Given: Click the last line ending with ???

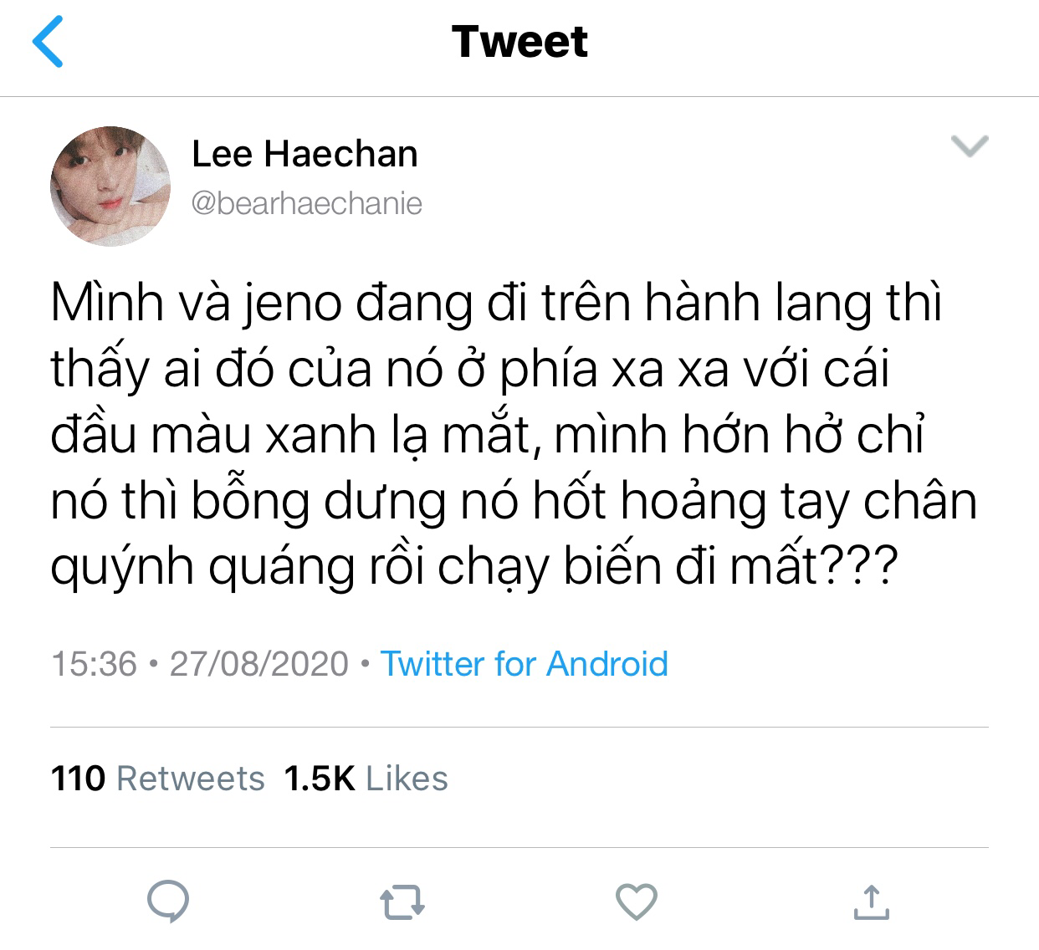Looking at the screenshot, I should click(474, 568).
